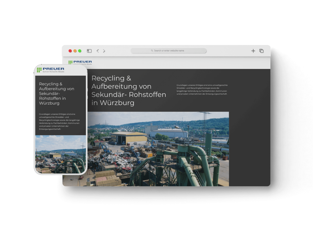313x226 pixels.
Task: Toggle the browser sidebar icon
Action: point(89,51)
